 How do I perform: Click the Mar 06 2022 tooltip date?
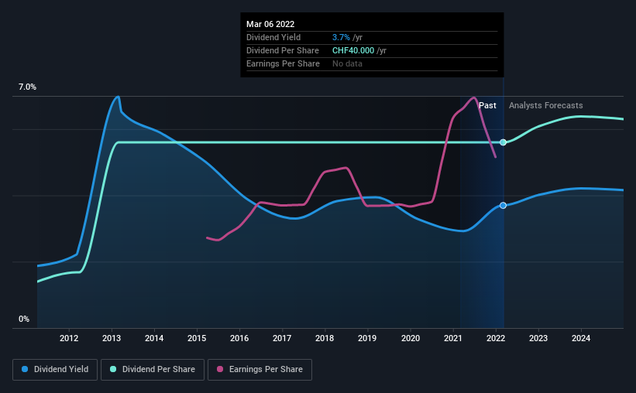[x=270, y=24]
